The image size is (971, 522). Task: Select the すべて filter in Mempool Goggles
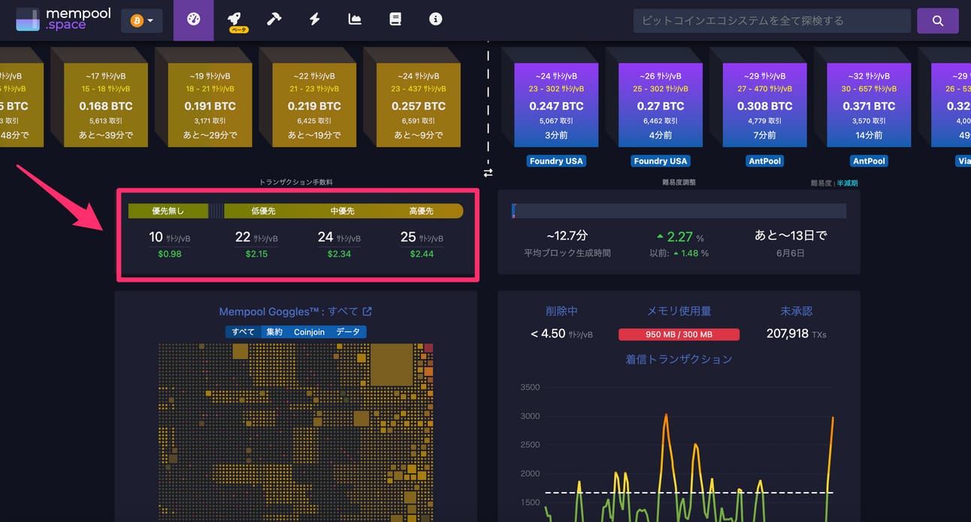point(243,332)
